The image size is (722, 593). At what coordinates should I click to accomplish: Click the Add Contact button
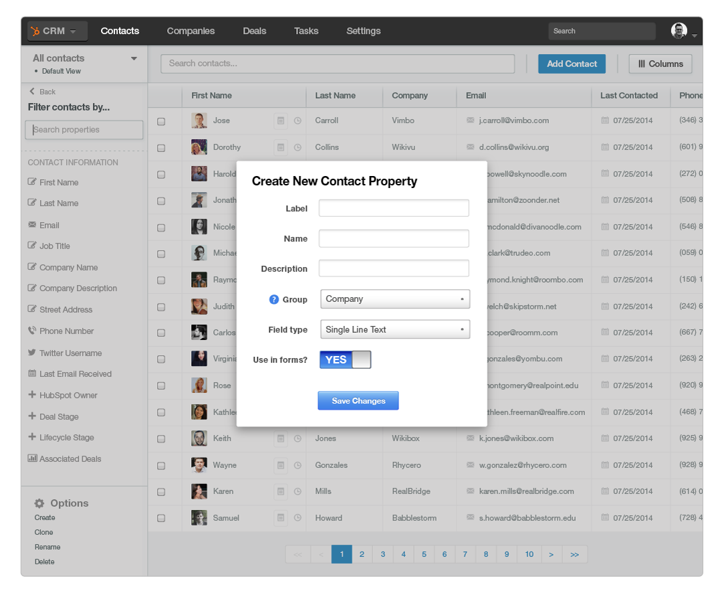coord(572,64)
